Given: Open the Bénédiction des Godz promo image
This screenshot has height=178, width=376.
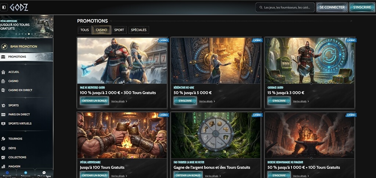Looking at the screenshot, I should pos(216,60).
